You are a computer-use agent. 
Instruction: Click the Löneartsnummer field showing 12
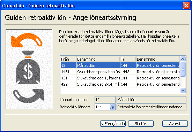click(x=105, y=100)
